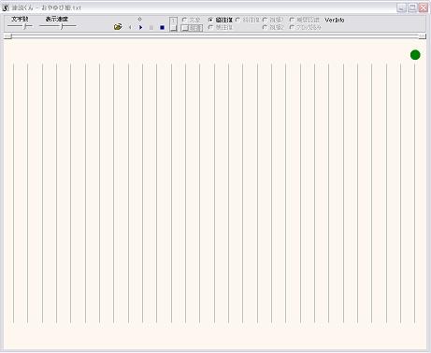Select the first radio button beside the page box
Screen dimensions: 431x353
(191, 20)
